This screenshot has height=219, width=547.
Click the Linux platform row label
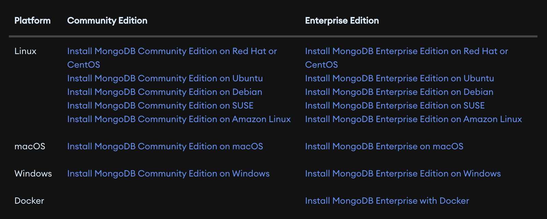tap(26, 51)
